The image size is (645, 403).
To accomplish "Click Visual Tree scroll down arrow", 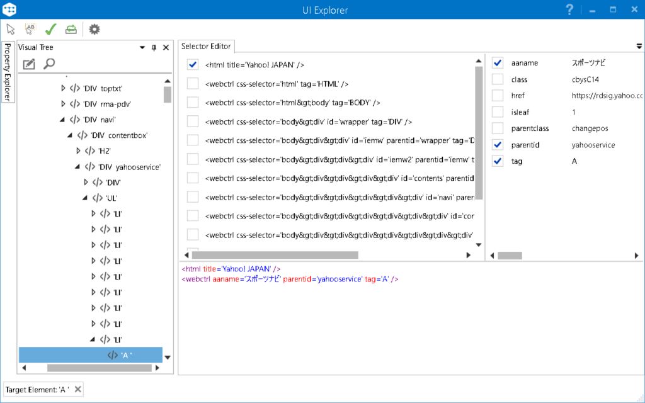I will 168,358.
